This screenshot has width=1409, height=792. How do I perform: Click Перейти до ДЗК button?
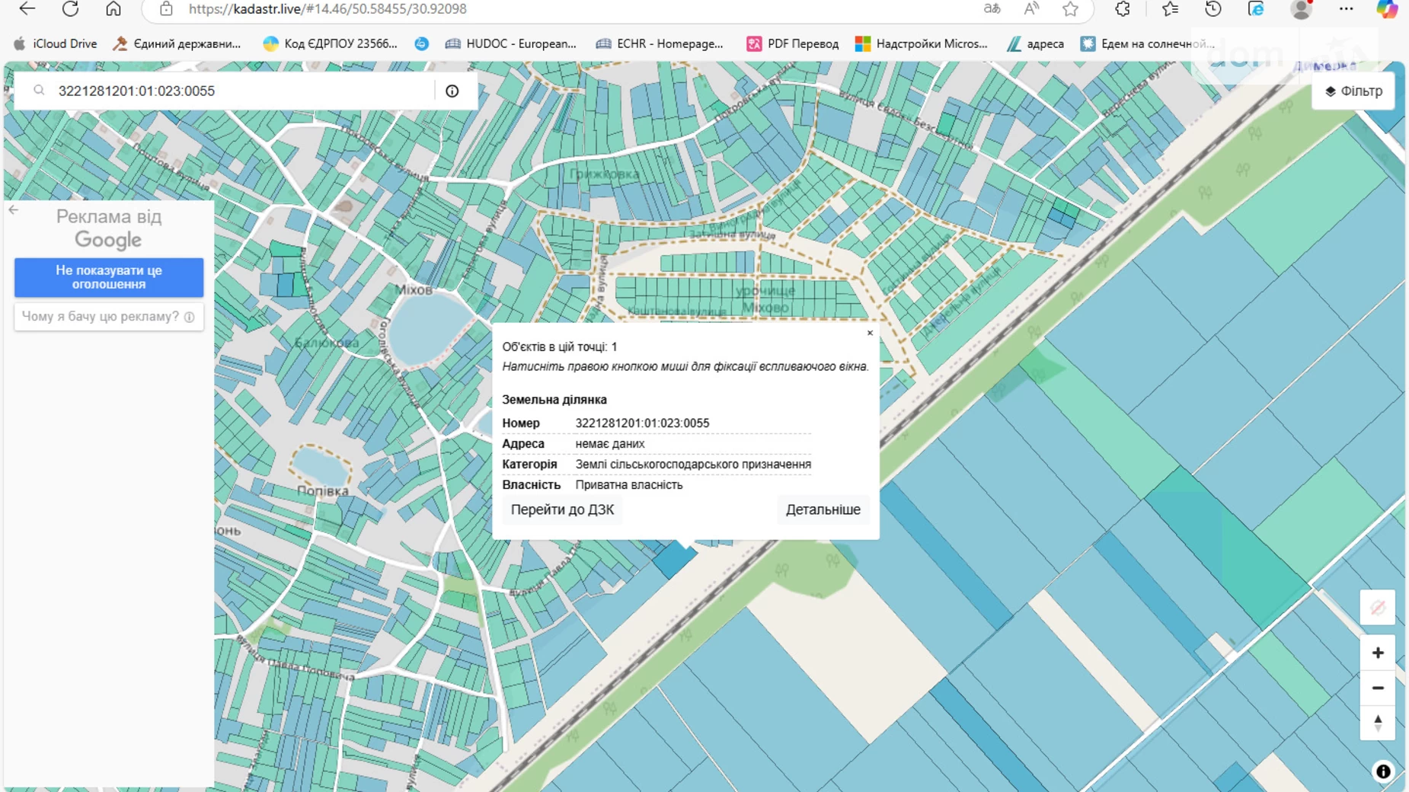pyautogui.click(x=562, y=509)
